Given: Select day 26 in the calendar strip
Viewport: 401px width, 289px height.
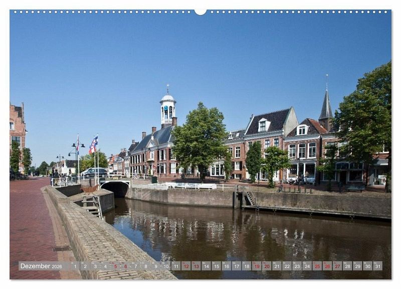Looking at the screenshot, I should pos(327,266).
